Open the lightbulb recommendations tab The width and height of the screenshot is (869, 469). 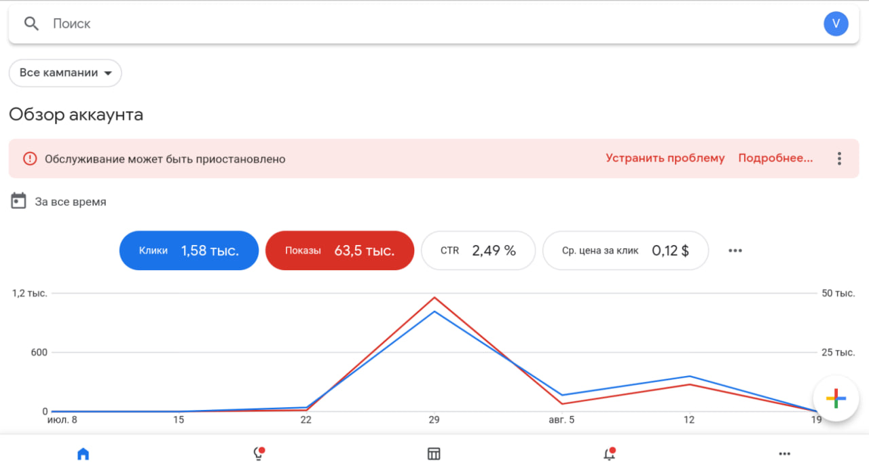[x=258, y=454]
